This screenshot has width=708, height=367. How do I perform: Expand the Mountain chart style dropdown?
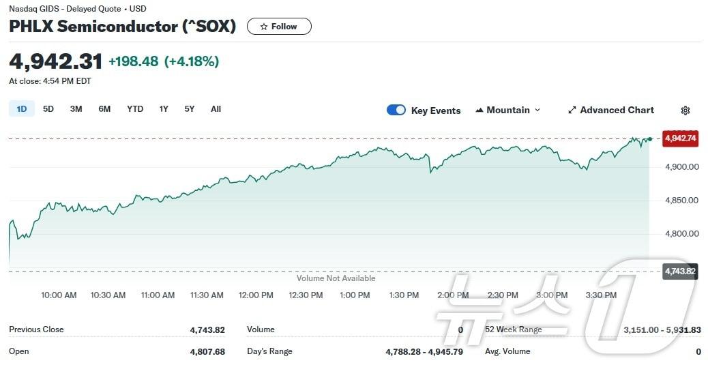click(x=537, y=111)
